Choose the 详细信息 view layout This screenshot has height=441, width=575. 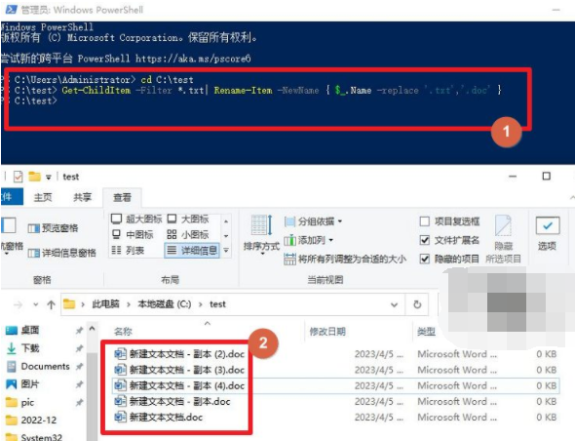pyautogui.click(x=192, y=251)
